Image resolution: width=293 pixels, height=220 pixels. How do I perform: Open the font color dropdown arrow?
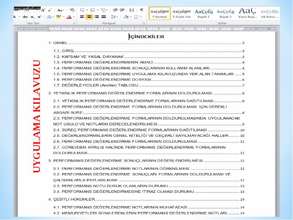pos(74,17)
